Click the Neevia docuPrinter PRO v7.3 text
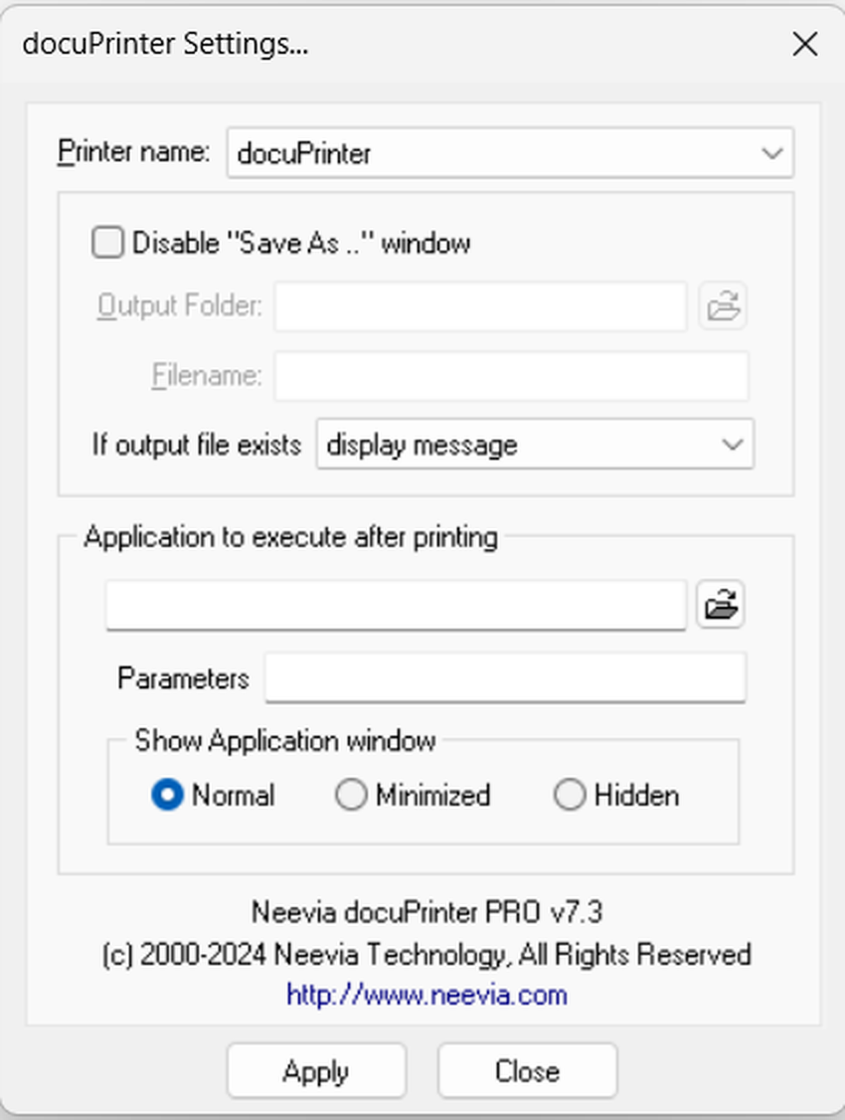 pos(426,912)
